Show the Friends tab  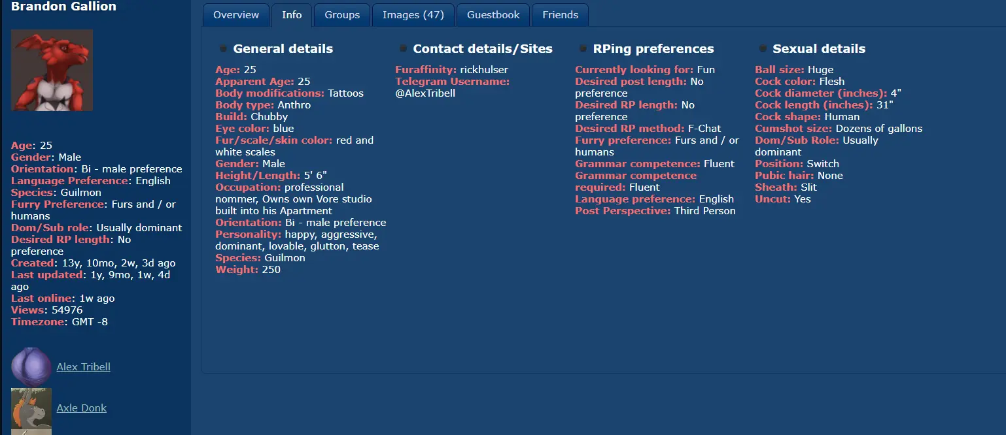[x=561, y=15]
